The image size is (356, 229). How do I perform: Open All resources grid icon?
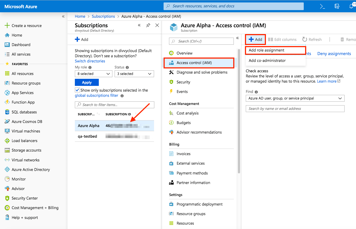point(7,74)
